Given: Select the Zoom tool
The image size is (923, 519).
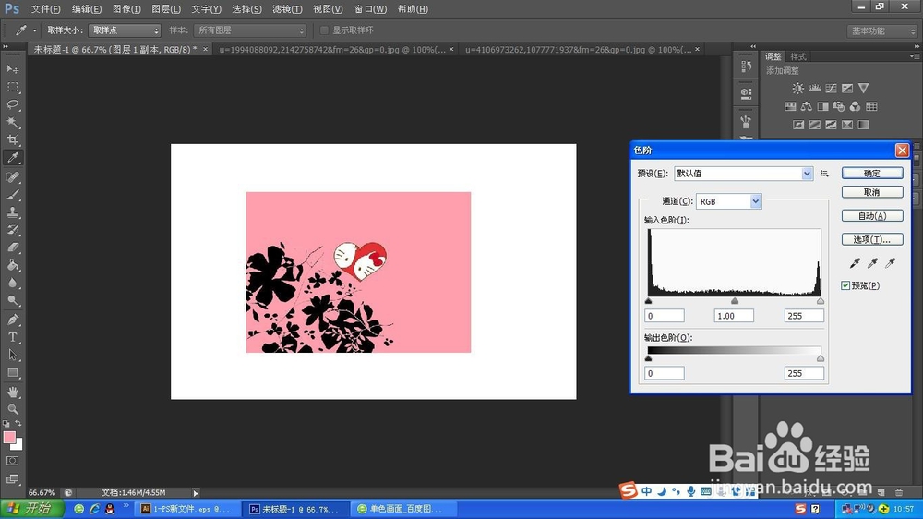Looking at the screenshot, I should point(12,409).
